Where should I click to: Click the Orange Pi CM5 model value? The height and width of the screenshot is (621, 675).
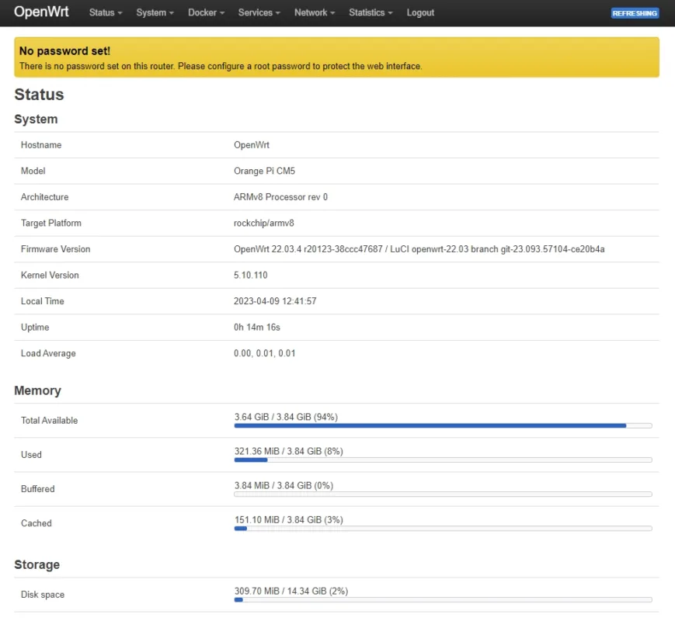point(264,172)
